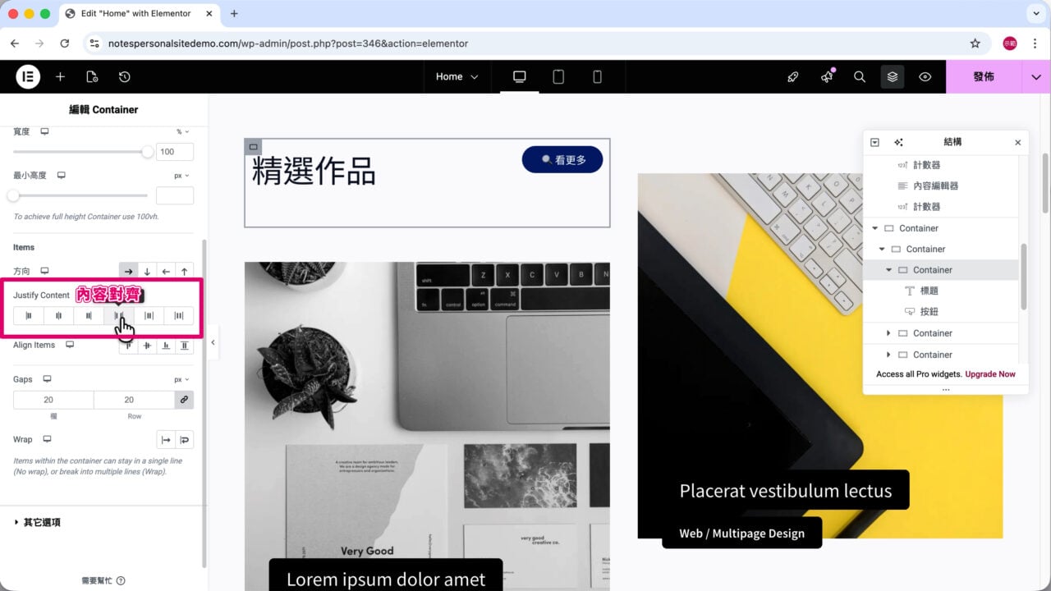The width and height of the screenshot is (1051, 591).
Task: Open the width % unit dropdown
Action: pyautogui.click(x=182, y=131)
